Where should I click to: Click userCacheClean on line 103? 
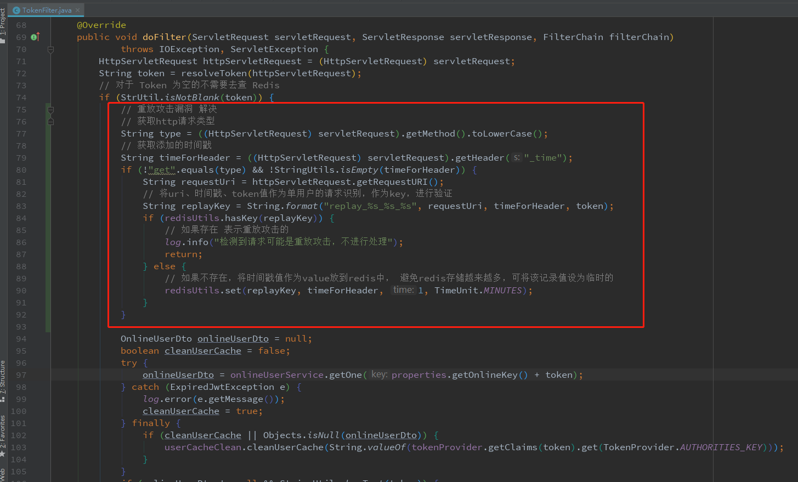[x=203, y=447]
